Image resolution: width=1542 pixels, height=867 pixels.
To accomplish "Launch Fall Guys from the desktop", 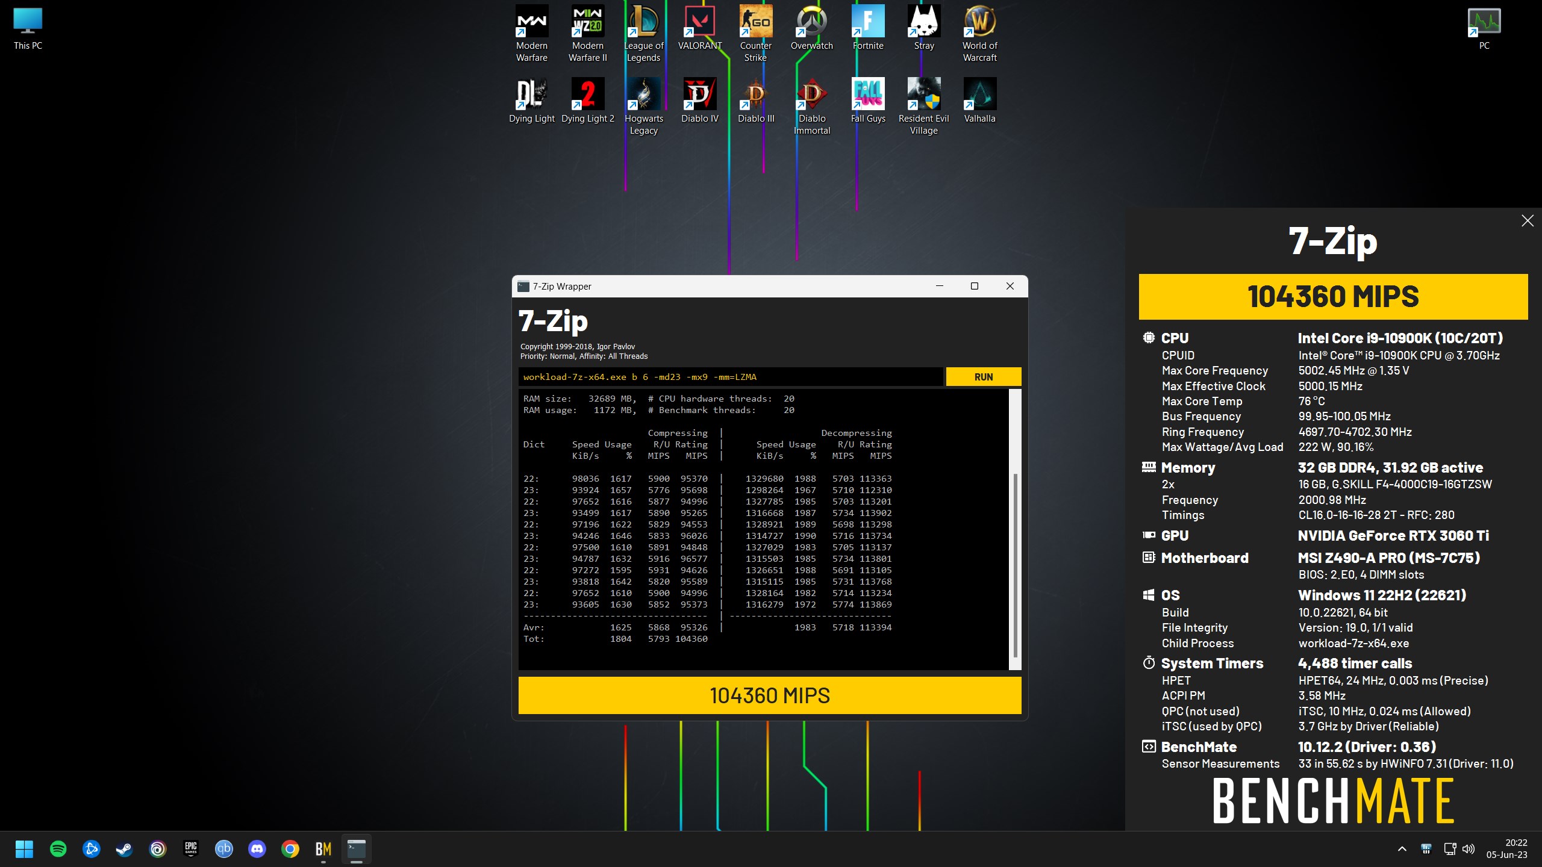I will (x=867, y=100).
